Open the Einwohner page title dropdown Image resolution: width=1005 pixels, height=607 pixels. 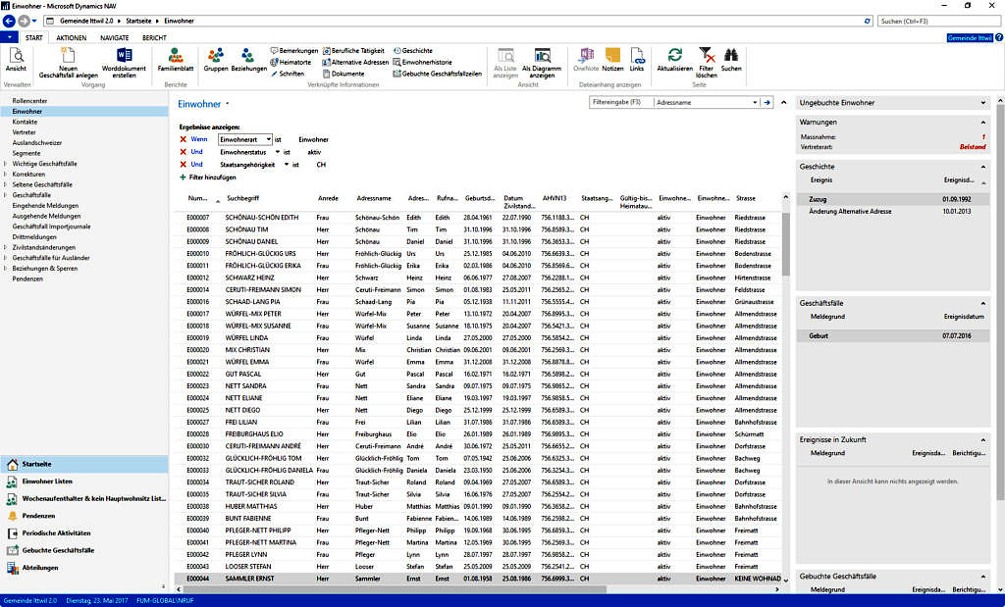(x=228, y=104)
